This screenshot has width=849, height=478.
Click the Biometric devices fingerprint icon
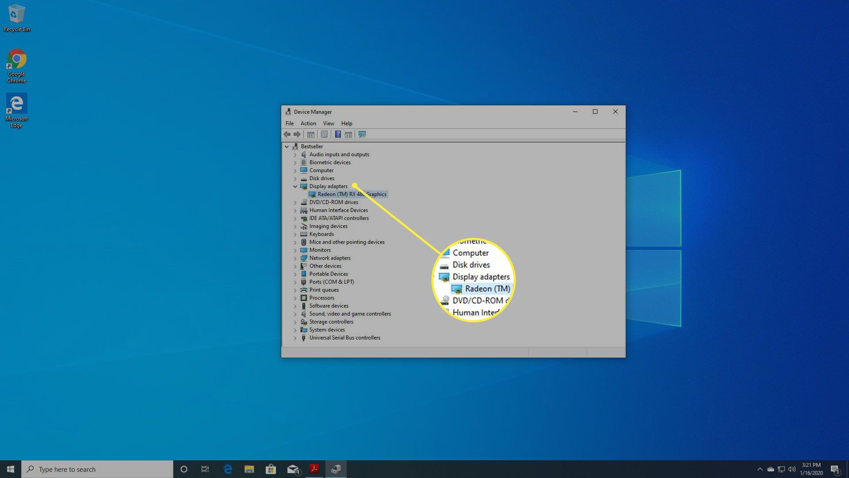point(304,162)
